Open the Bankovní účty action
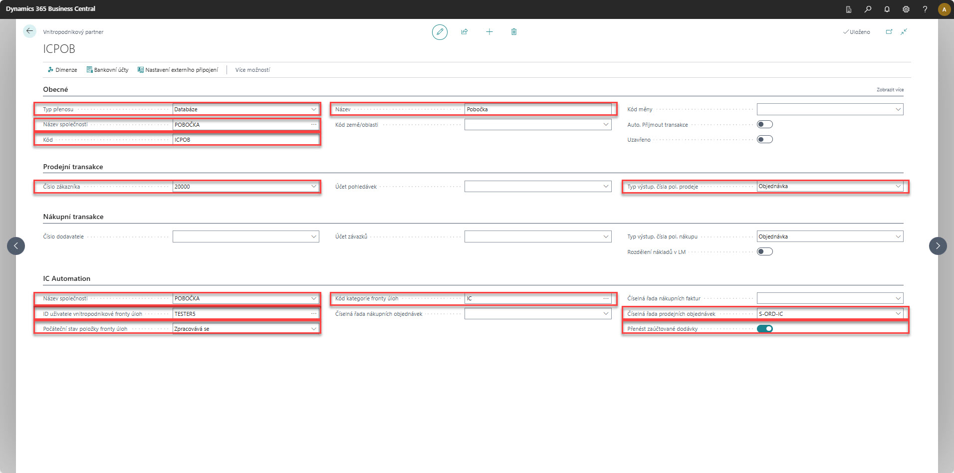 [107, 70]
